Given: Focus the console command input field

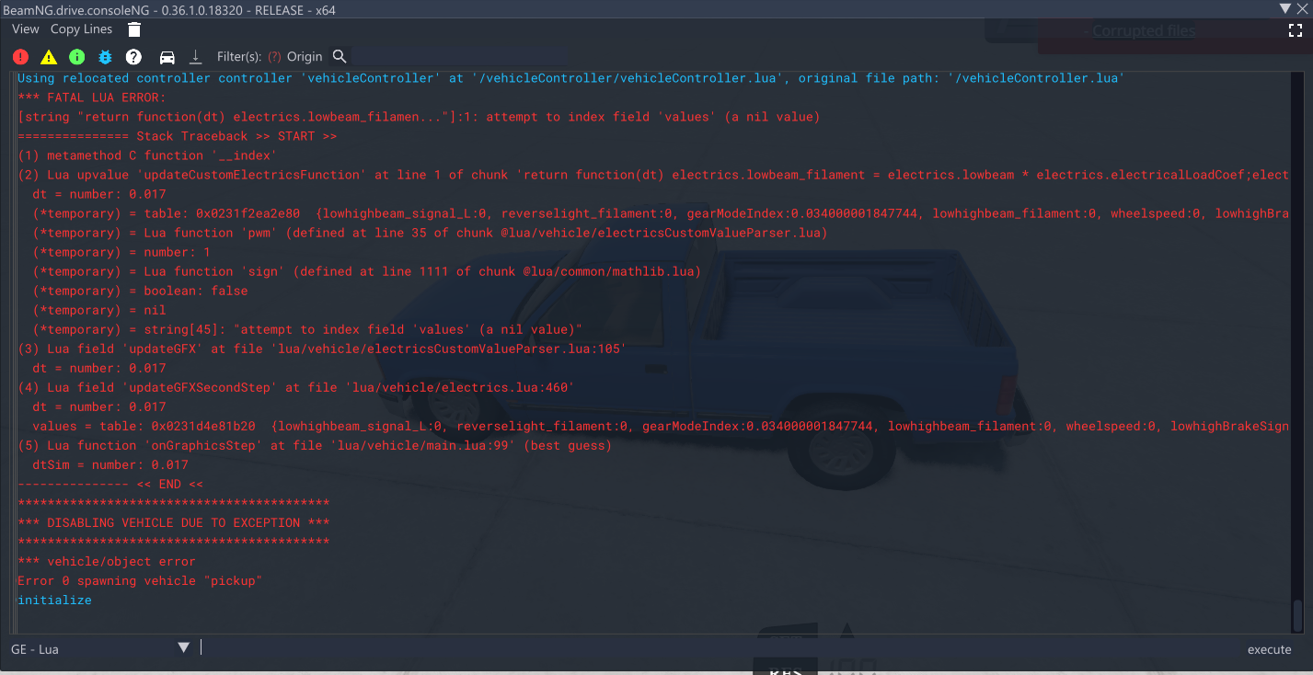Looking at the screenshot, I should [718, 648].
